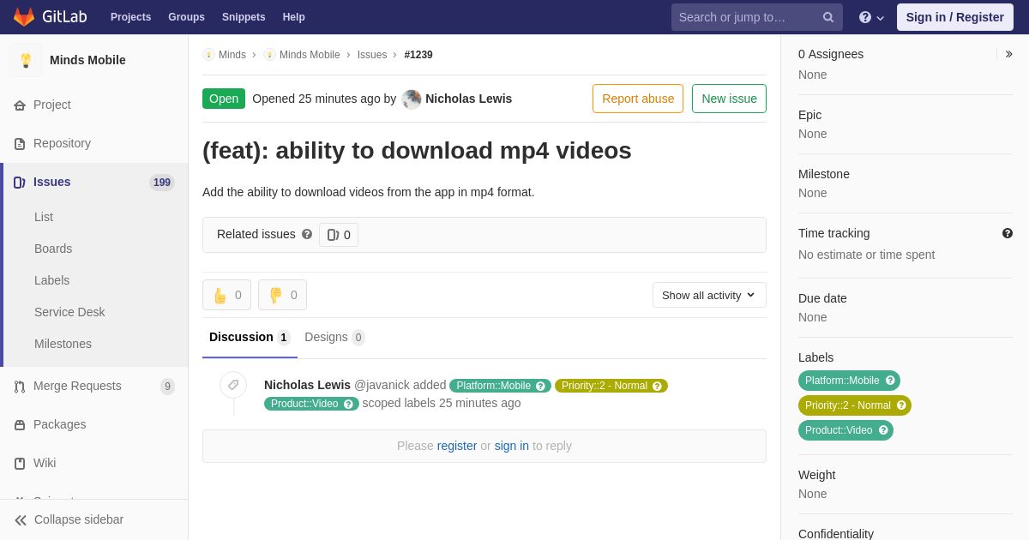Click the Wiki book icon
Screen dimensions: 1029x540
tap(20, 463)
